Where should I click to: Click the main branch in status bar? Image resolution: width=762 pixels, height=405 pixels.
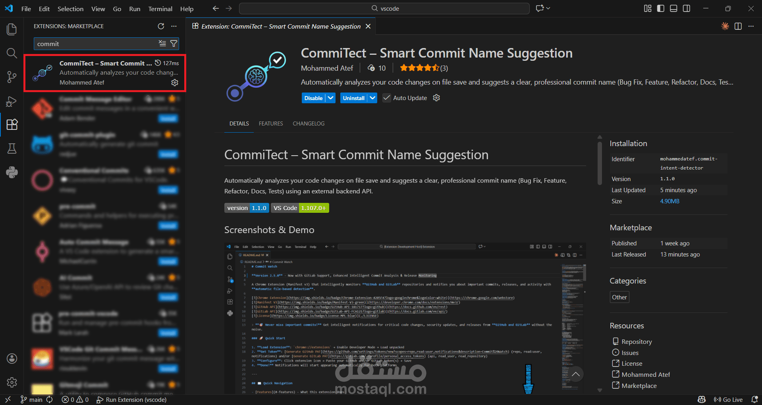[31, 399]
